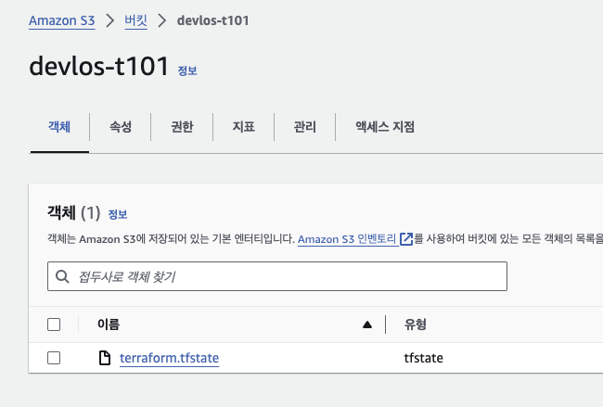Open the Amazon S3 breadcrumb link
This screenshot has height=407, width=603.
click(x=61, y=20)
